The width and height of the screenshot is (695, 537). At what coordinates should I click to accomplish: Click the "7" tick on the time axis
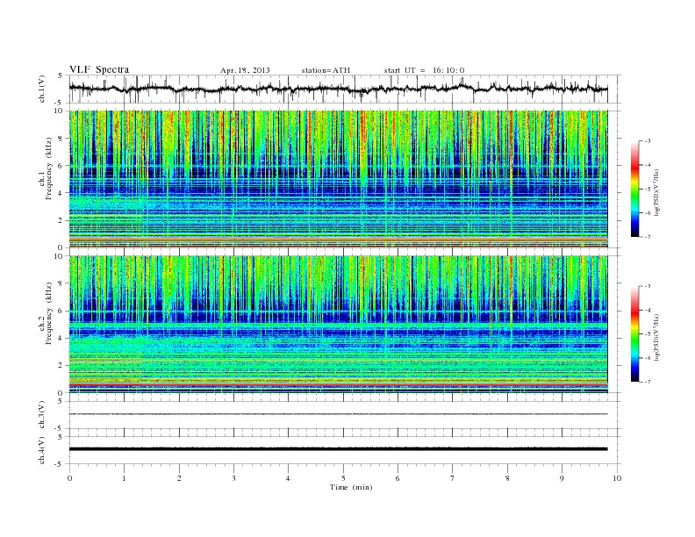coord(453,478)
